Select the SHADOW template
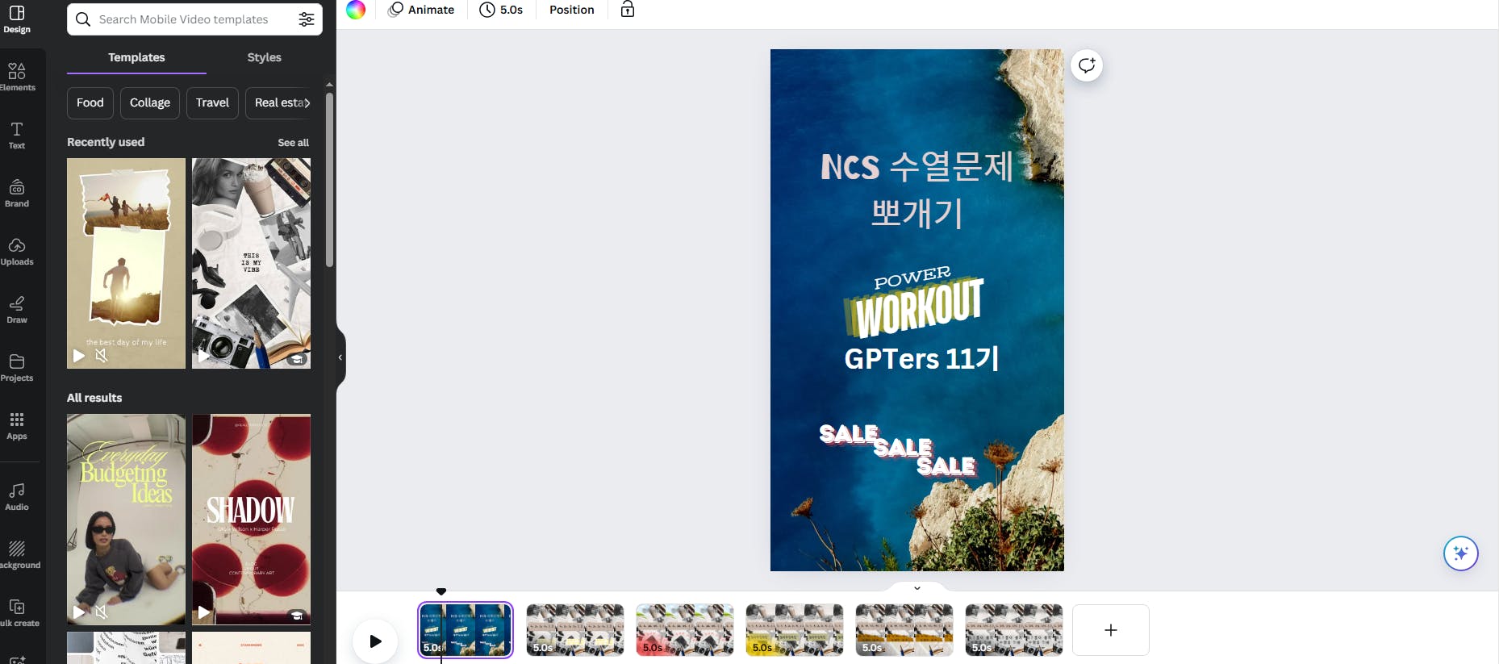The height and width of the screenshot is (664, 1499). [x=251, y=520]
